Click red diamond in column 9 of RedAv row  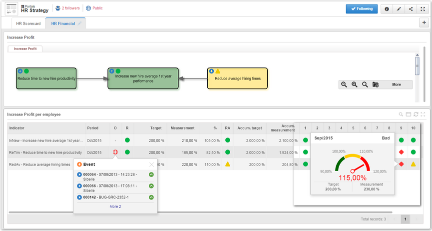(x=402, y=164)
